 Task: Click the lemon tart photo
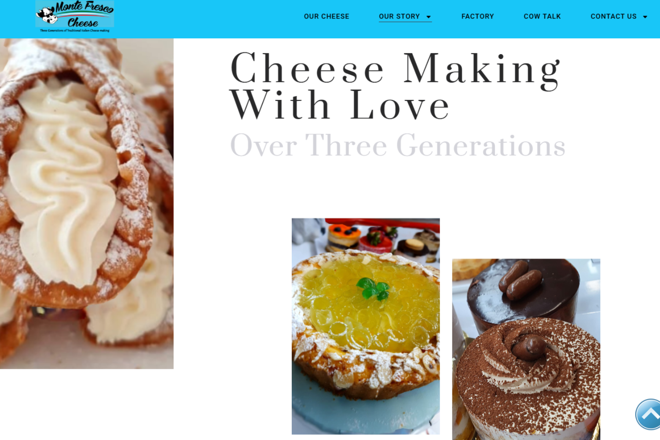pyautogui.click(x=366, y=326)
